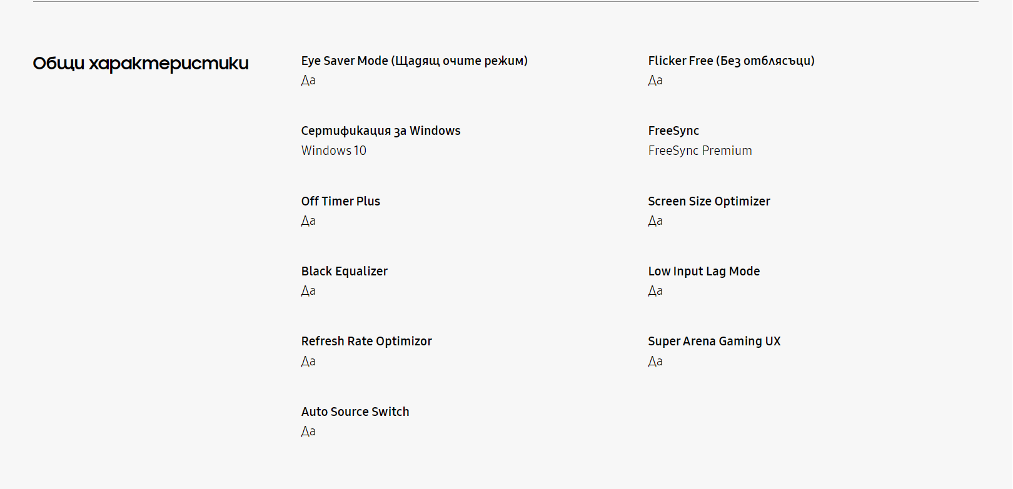Image resolution: width=1013 pixels, height=489 pixels.
Task: Click Да value under Flicker Free
Action: pos(655,81)
